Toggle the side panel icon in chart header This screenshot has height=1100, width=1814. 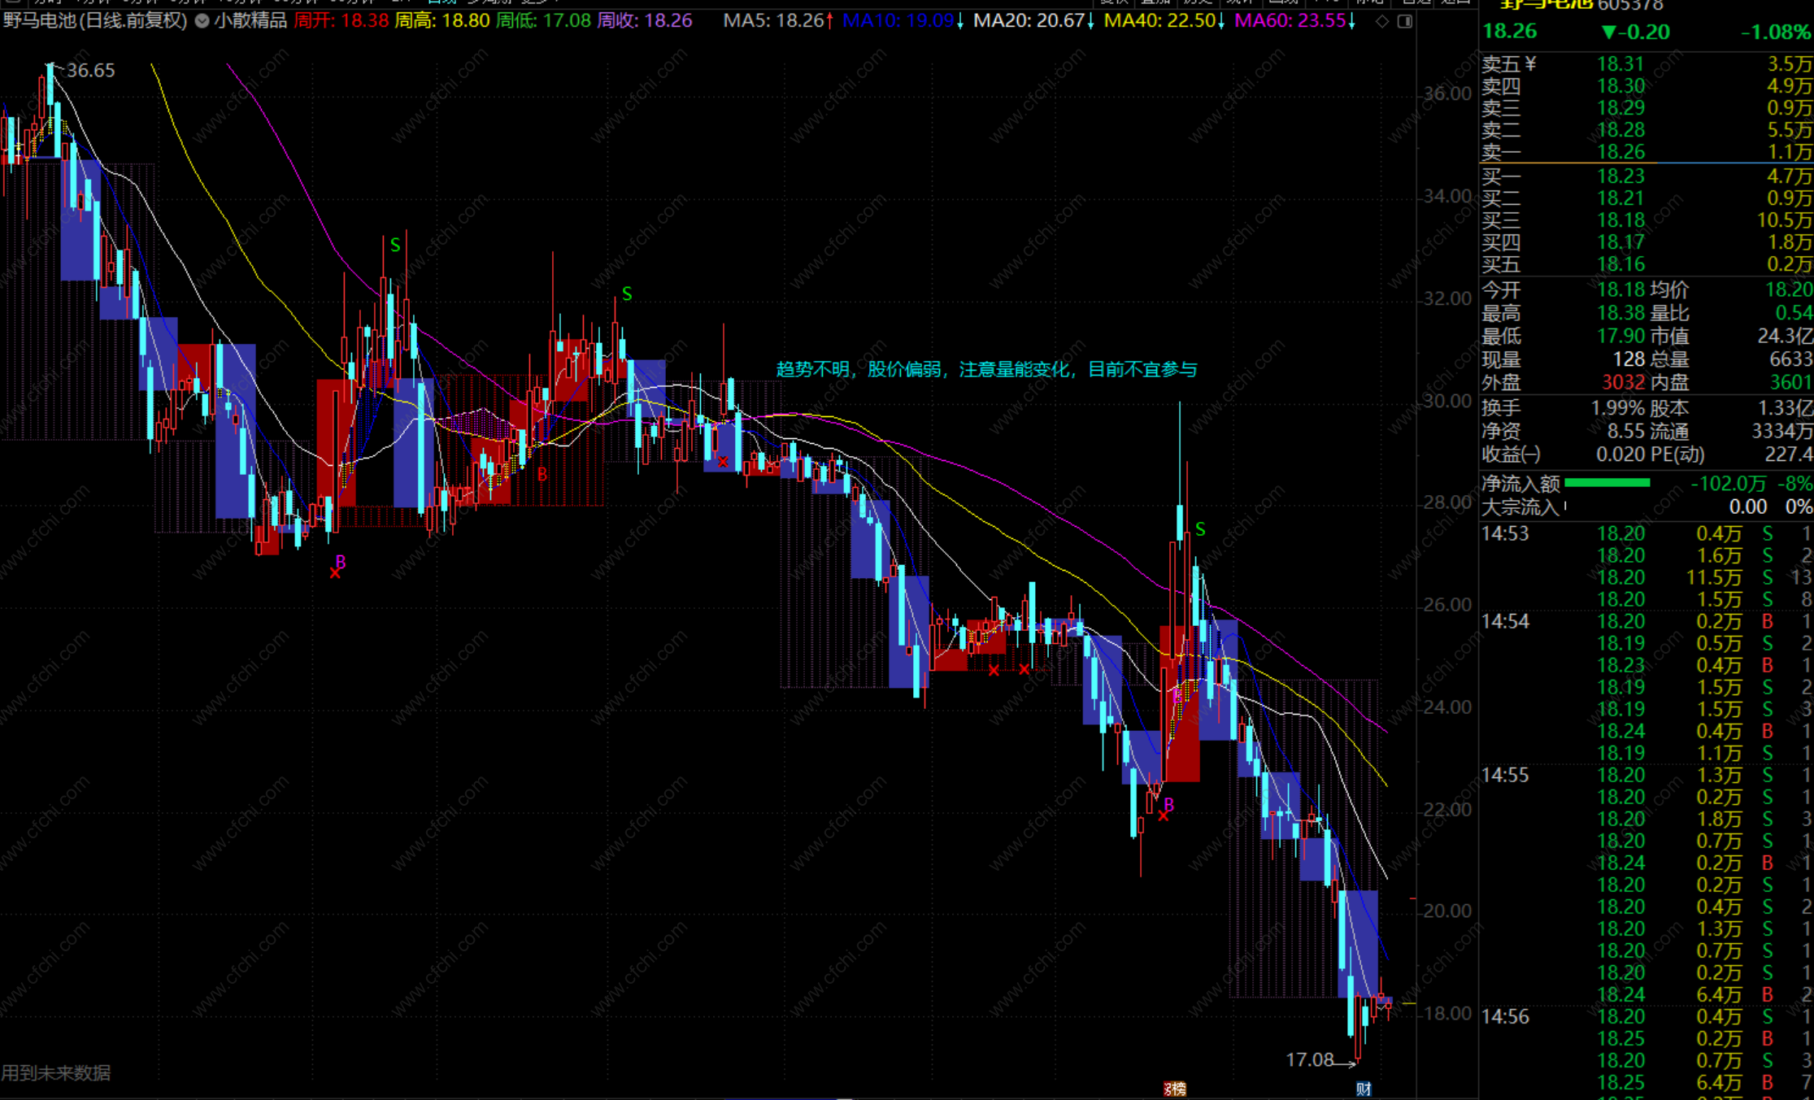point(1404,21)
